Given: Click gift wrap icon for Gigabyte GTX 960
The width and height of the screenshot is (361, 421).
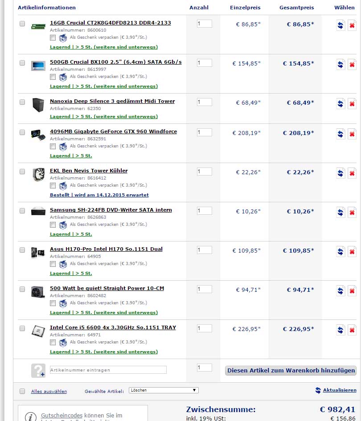Looking at the screenshot, I should tap(63, 147).
